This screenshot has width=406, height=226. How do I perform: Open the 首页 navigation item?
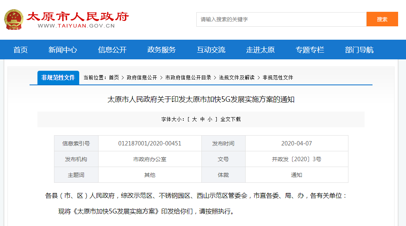(20, 50)
